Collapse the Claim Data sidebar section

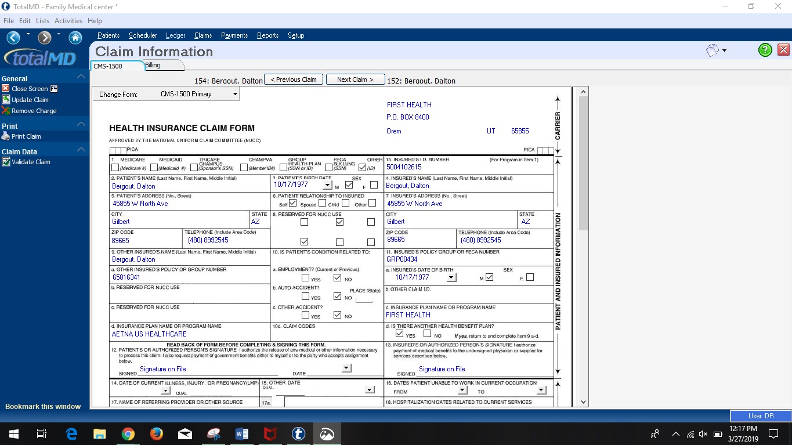coord(81,149)
